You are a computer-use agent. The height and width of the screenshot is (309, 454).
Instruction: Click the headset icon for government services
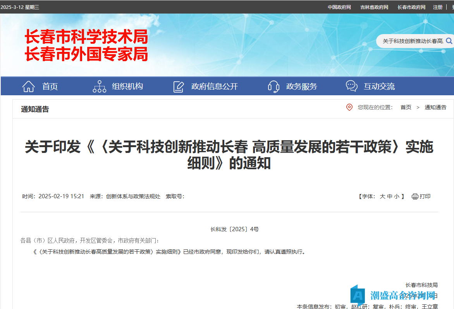click(273, 86)
